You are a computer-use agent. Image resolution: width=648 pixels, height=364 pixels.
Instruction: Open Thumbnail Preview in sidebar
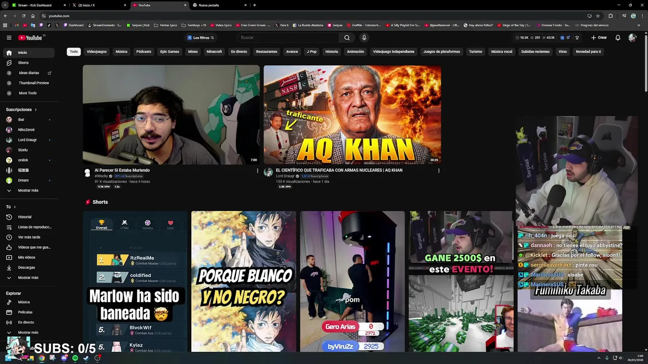pos(28,83)
